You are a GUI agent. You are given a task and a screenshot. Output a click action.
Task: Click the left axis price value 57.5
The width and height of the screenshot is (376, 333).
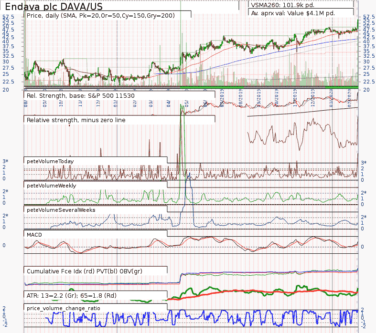click(9, 17)
